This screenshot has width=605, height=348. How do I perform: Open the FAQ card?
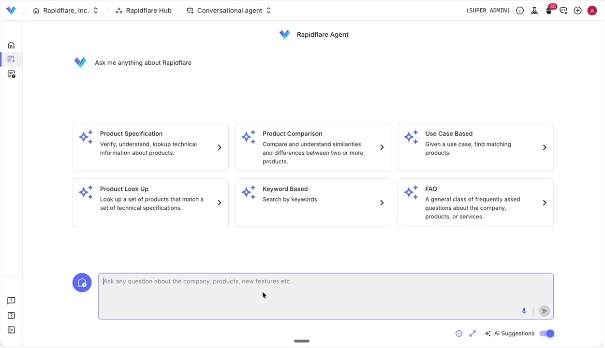point(475,203)
